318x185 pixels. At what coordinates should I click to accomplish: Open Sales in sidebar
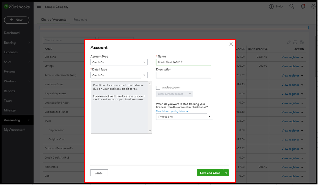[8, 62]
